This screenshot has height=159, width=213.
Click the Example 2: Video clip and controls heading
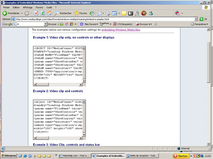coord(58,91)
